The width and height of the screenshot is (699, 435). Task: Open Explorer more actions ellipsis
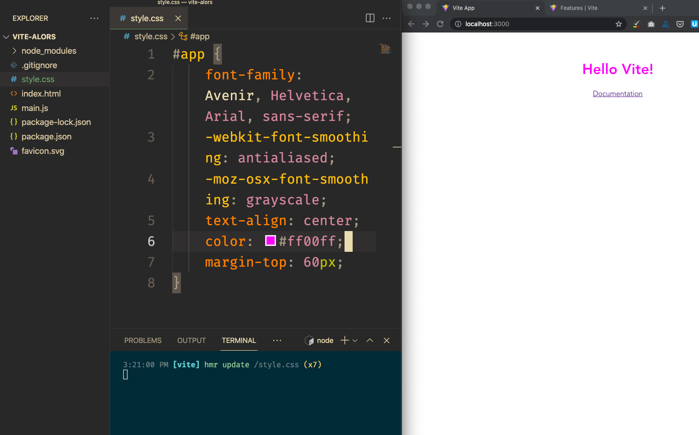(94, 18)
